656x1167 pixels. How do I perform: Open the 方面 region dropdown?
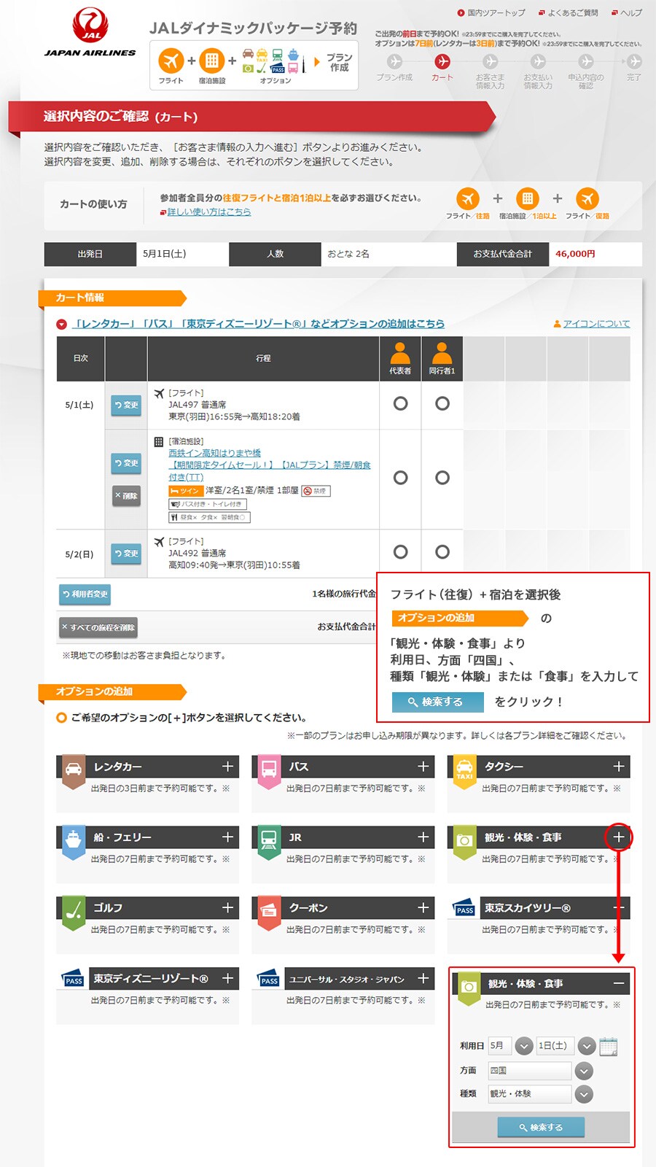click(x=584, y=1071)
